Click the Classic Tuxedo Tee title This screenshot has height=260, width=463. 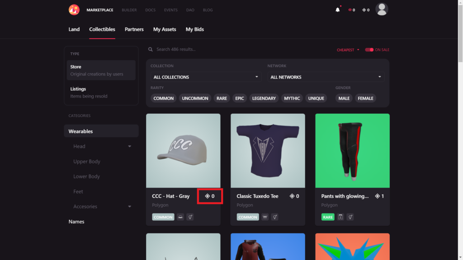pyautogui.click(x=257, y=196)
